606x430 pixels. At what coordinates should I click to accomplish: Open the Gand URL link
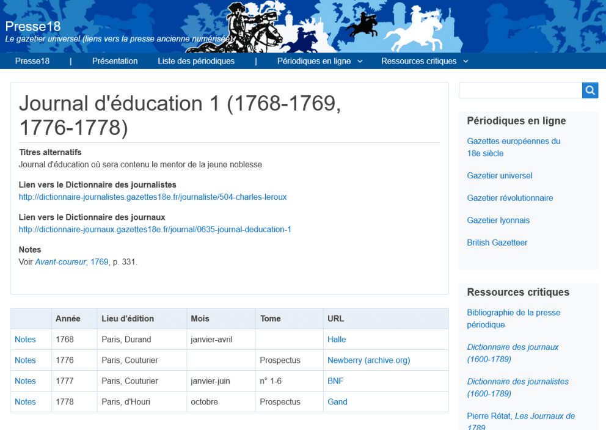[337, 402]
